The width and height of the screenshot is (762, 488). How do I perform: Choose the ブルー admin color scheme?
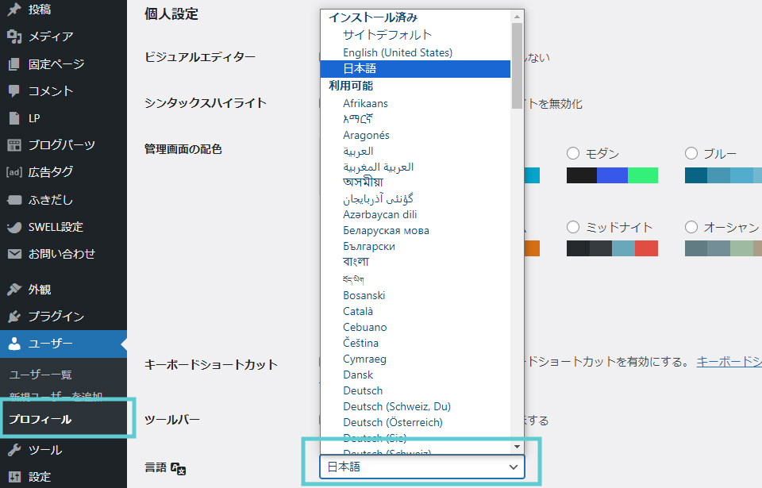[691, 153]
